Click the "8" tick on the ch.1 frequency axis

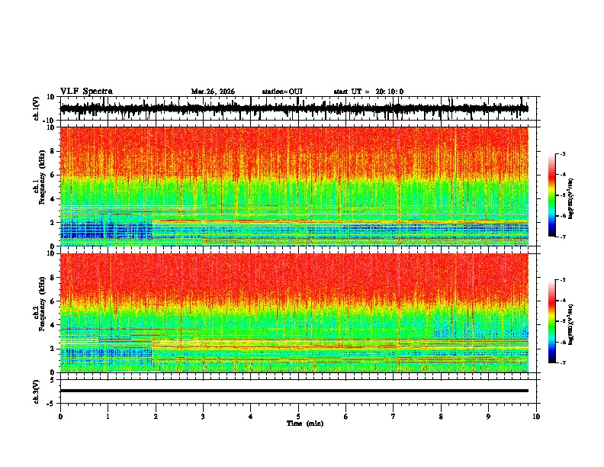tap(53, 151)
